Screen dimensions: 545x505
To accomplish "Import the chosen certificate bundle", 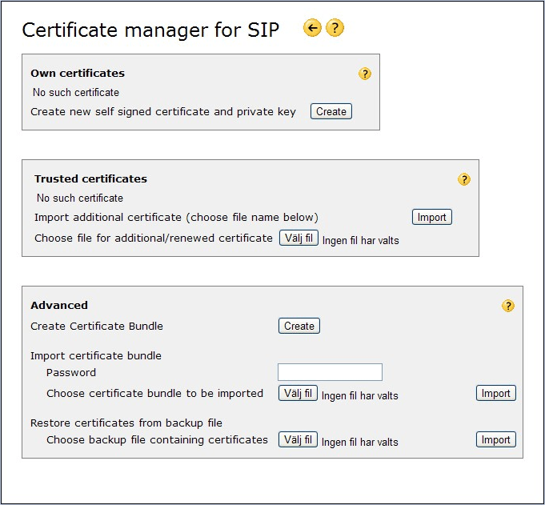I will [x=495, y=394].
